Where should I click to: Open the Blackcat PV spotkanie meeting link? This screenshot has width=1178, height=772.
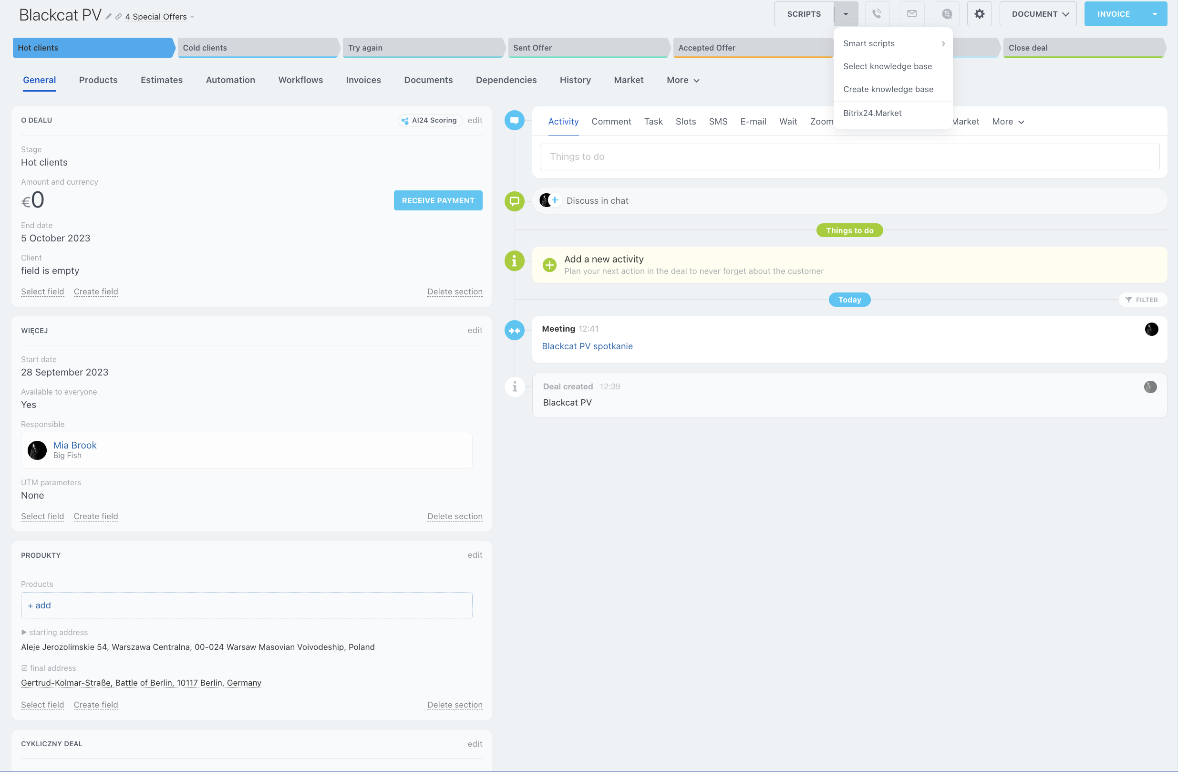click(x=587, y=346)
